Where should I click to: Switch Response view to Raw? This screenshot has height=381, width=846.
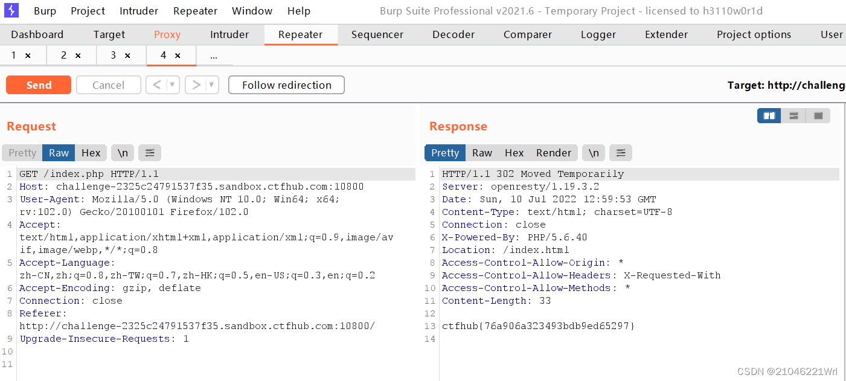point(482,153)
